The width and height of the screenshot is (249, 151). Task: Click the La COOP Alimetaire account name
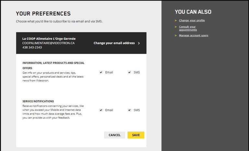click(49, 39)
